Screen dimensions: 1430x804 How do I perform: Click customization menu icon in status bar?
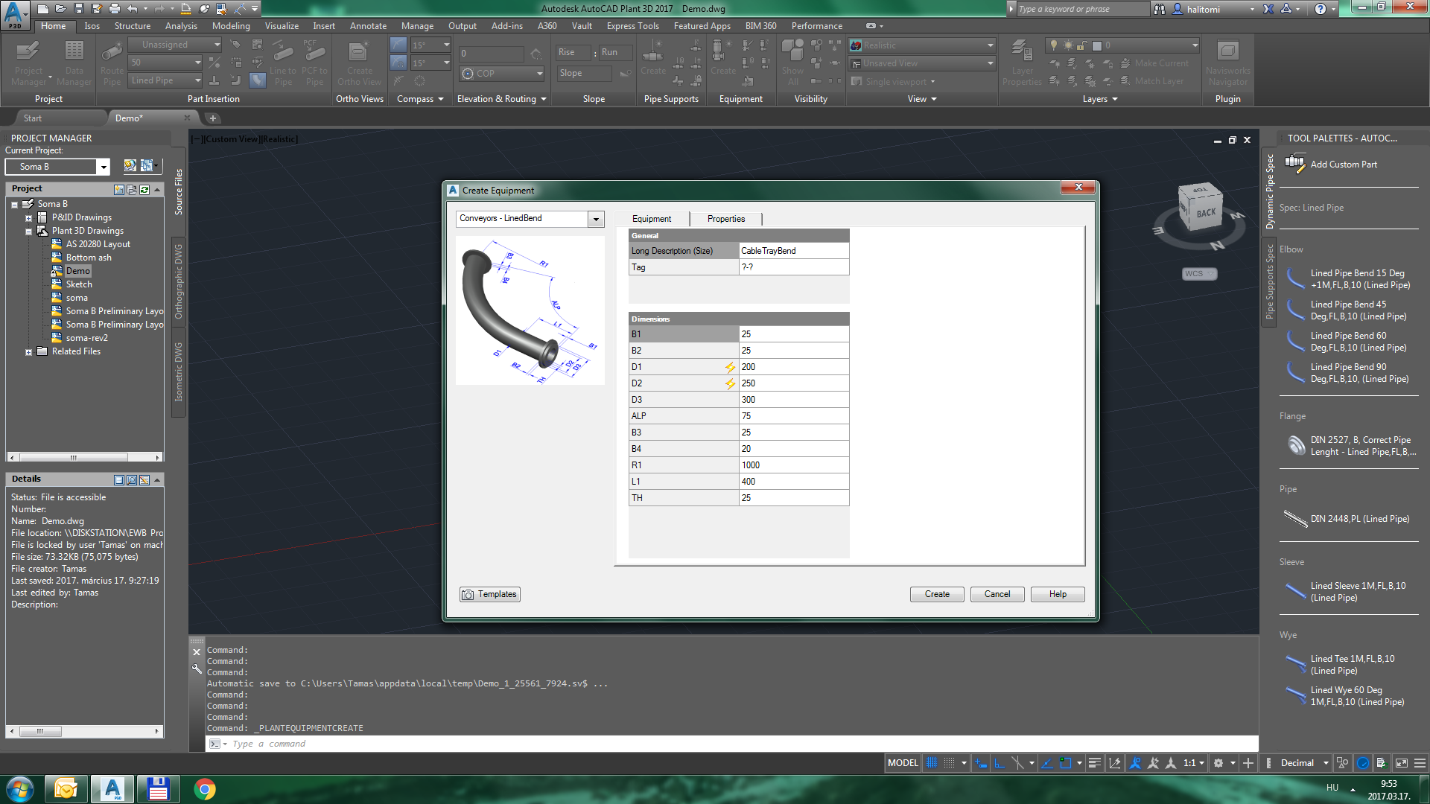pyautogui.click(x=1420, y=763)
